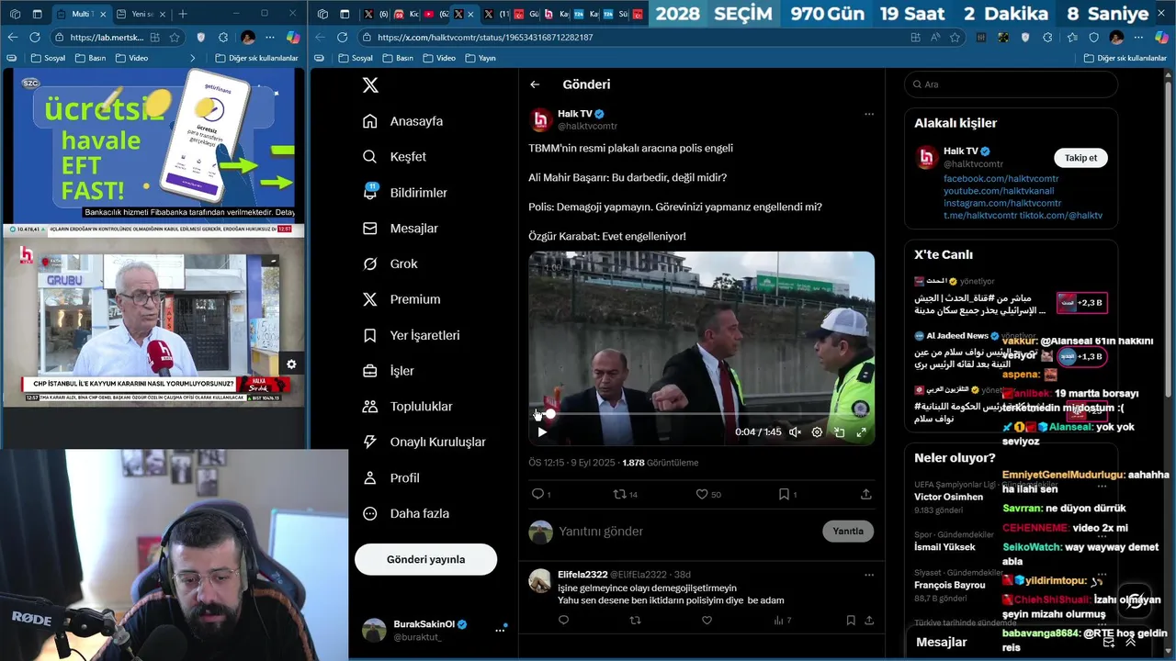
Task: Expand the Mesajlar drawer
Action: 1131,643
